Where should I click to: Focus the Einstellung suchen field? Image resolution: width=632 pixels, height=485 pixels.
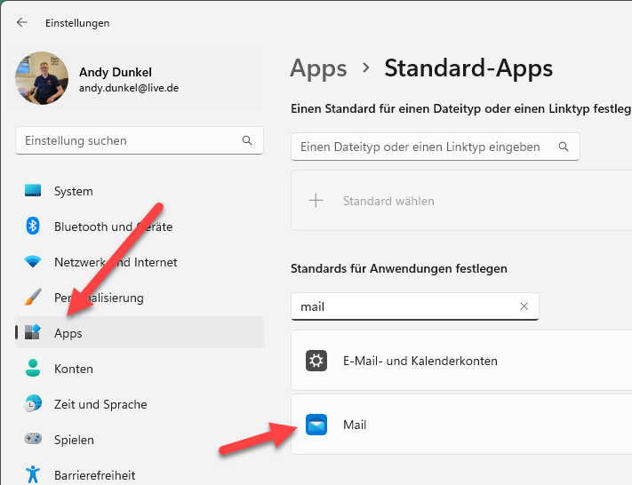click(x=140, y=140)
